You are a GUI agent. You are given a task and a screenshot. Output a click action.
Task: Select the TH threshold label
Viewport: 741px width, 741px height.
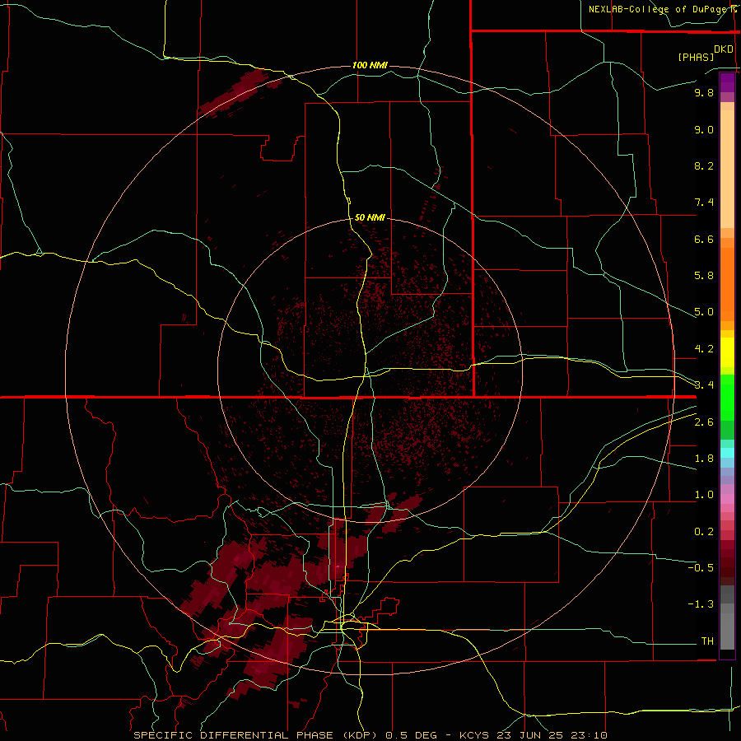tap(707, 641)
